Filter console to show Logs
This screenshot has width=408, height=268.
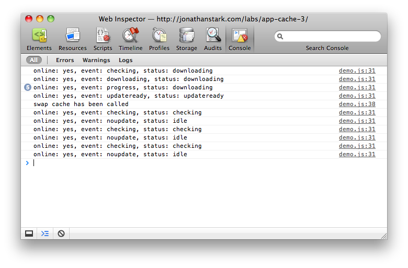[126, 60]
